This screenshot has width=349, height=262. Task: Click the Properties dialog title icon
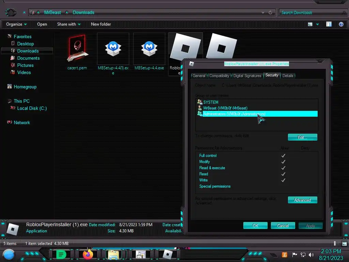[192, 64]
